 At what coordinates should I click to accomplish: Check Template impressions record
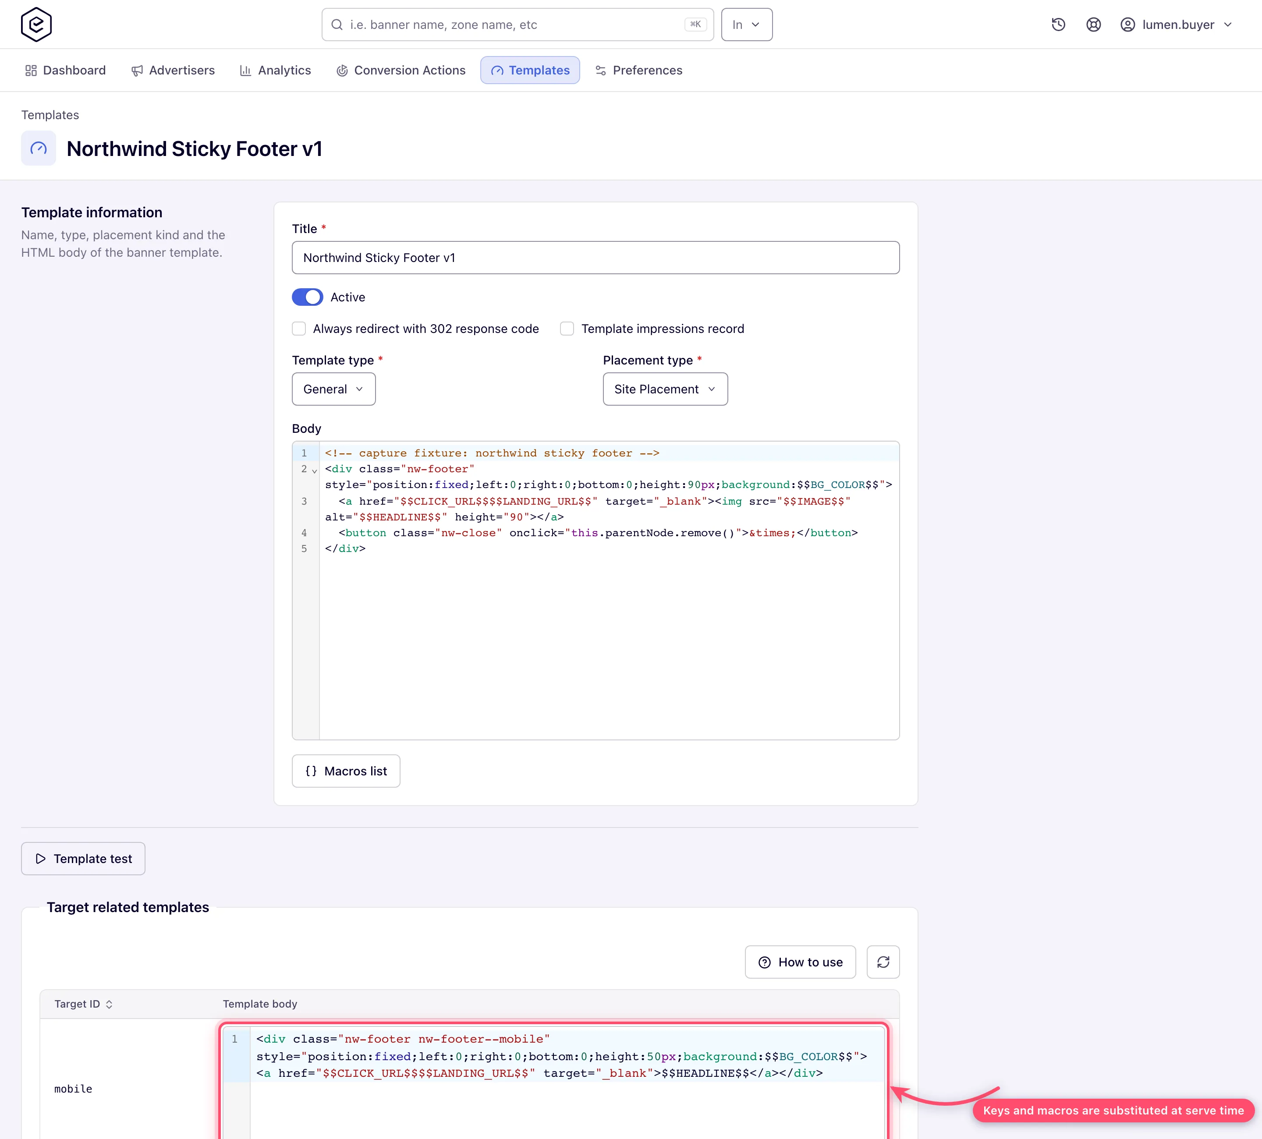click(567, 329)
